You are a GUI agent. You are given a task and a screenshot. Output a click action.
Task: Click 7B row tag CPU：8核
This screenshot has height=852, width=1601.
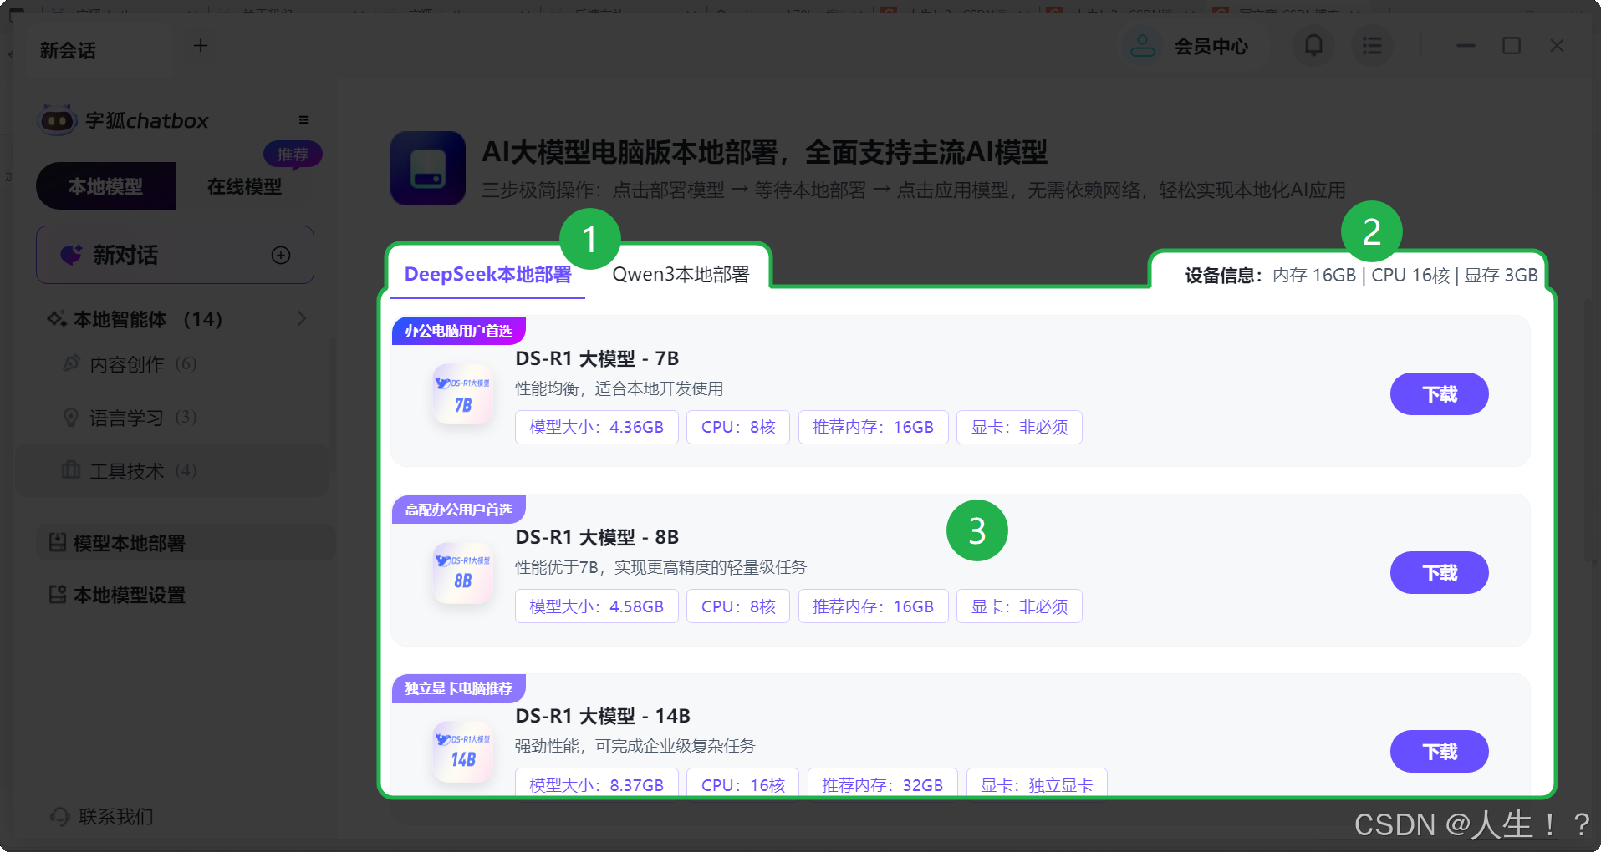click(738, 427)
